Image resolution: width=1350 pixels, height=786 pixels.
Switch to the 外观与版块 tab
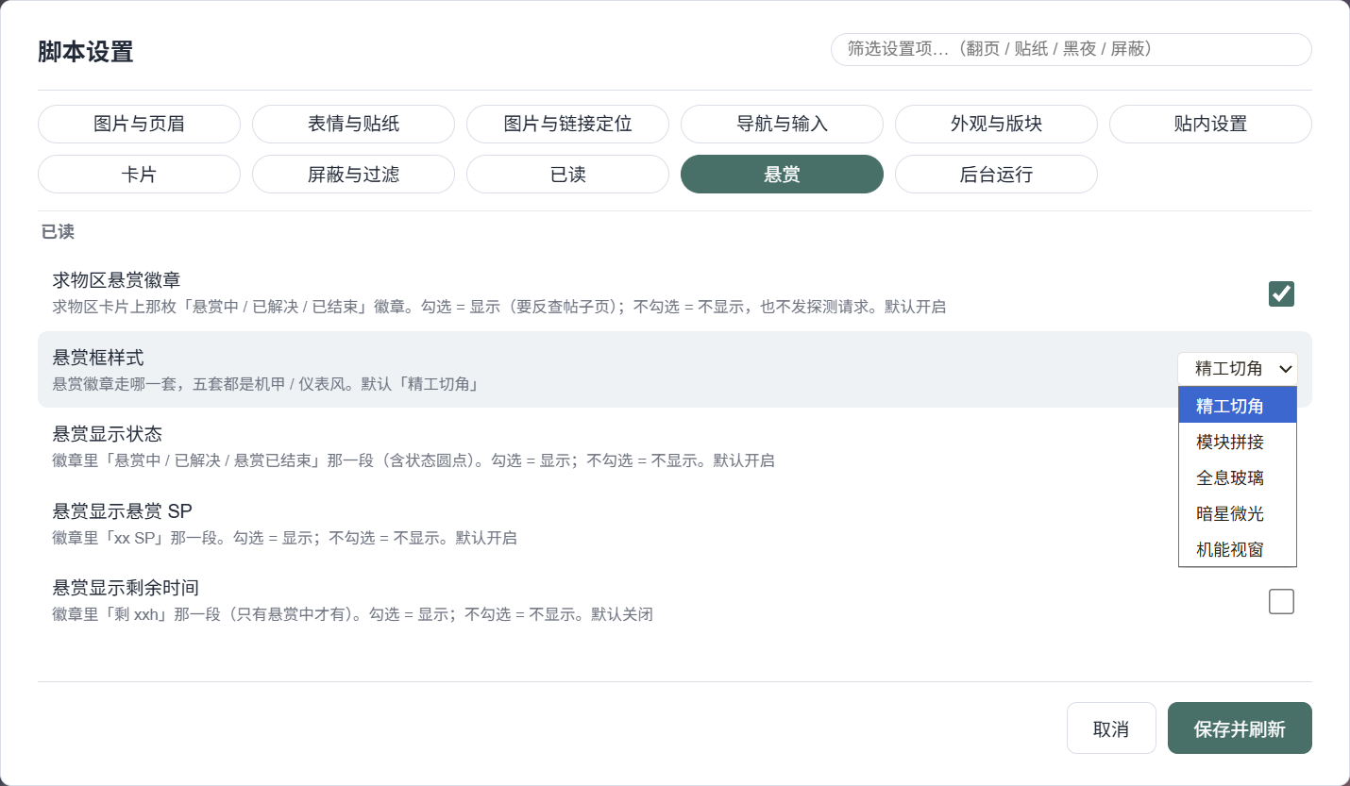coord(996,124)
